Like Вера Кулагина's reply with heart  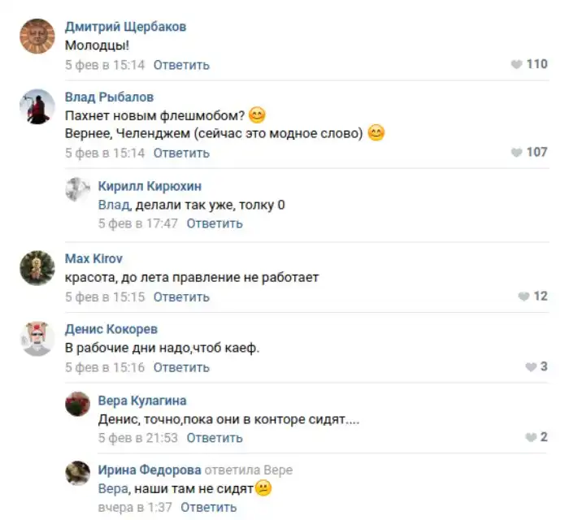(531, 437)
